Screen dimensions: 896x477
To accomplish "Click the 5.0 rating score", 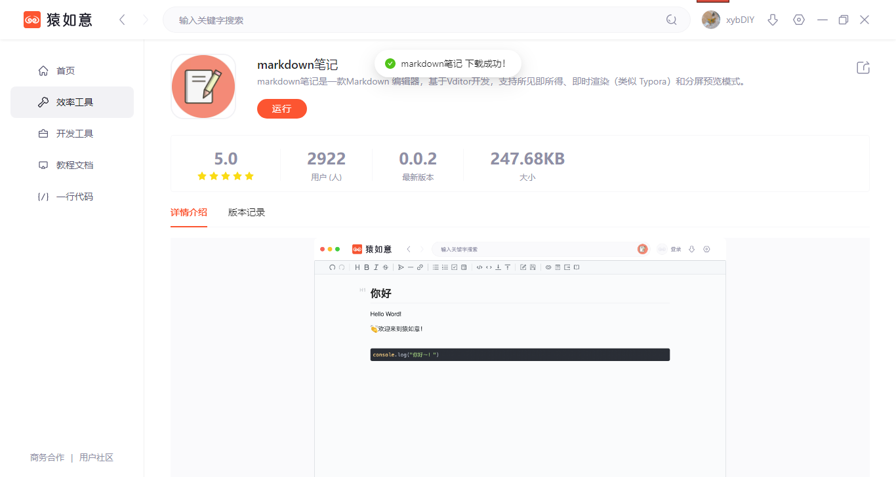I will click(x=226, y=159).
